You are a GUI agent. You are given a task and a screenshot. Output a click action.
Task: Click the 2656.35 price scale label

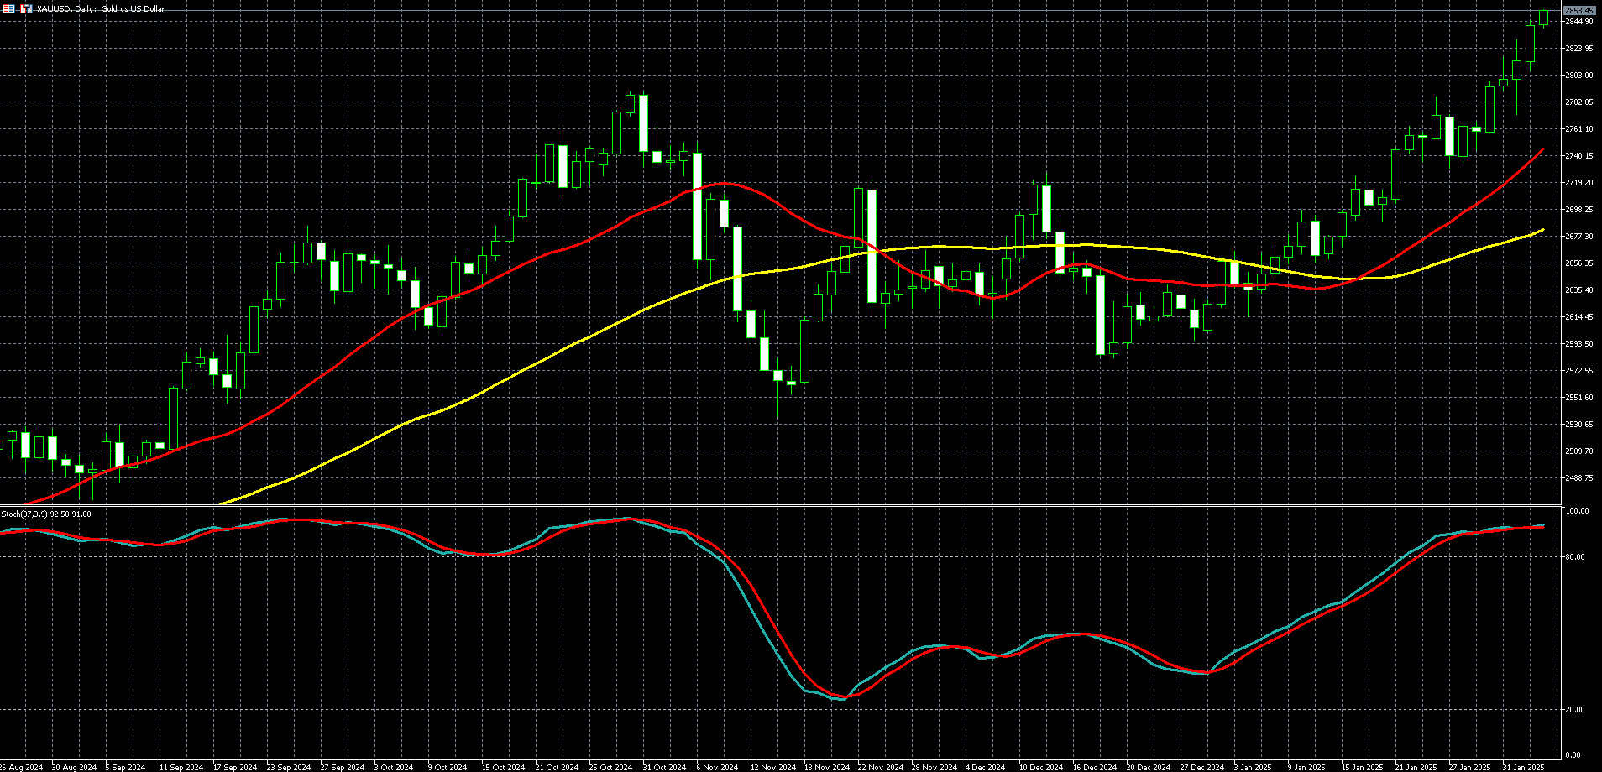[1578, 263]
